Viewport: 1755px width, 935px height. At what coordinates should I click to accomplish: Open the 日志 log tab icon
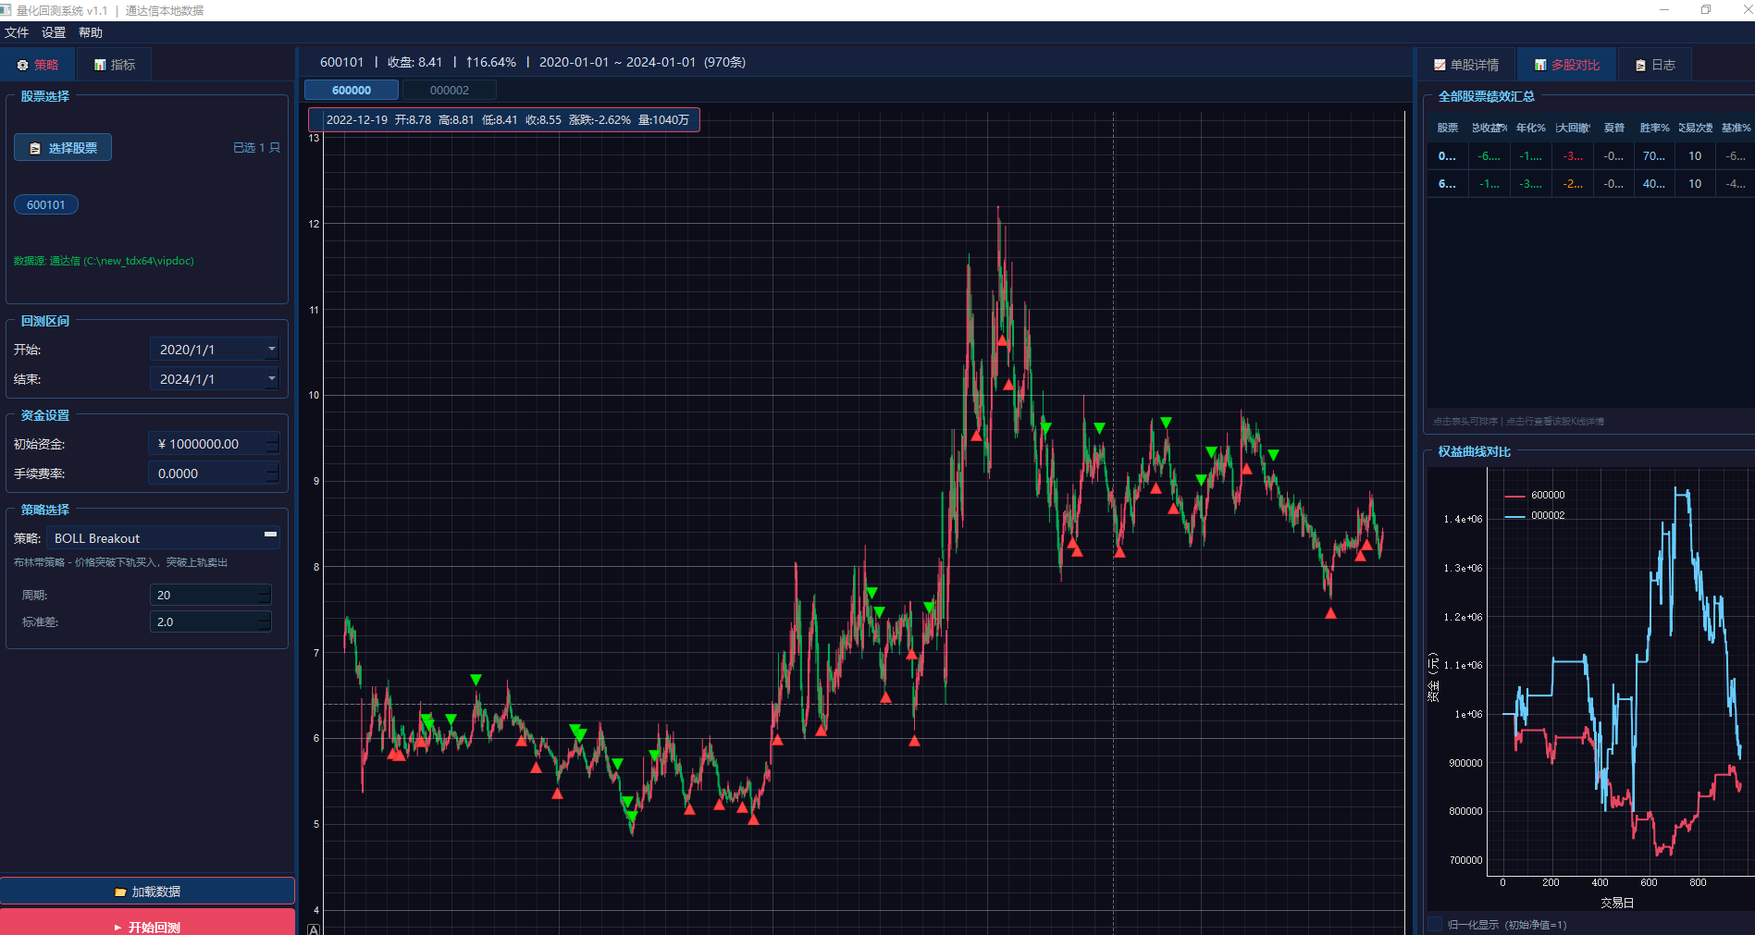click(1640, 66)
